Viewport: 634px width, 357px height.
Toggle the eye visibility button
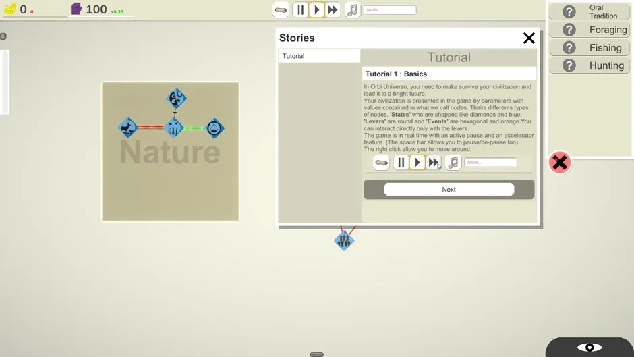[x=589, y=348]
